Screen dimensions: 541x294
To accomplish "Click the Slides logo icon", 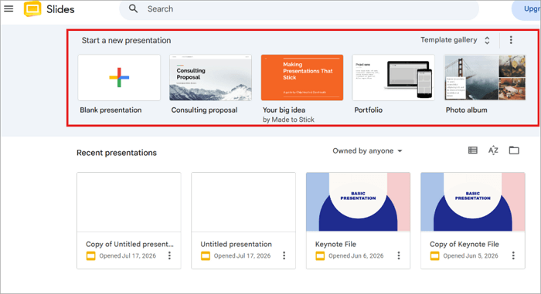I will 32,9.
